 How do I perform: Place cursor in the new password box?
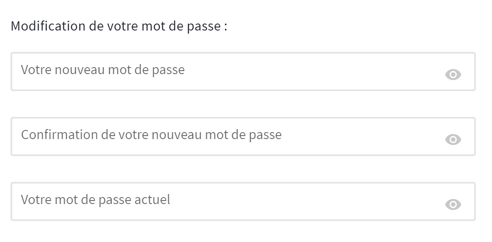click(218, 72)
